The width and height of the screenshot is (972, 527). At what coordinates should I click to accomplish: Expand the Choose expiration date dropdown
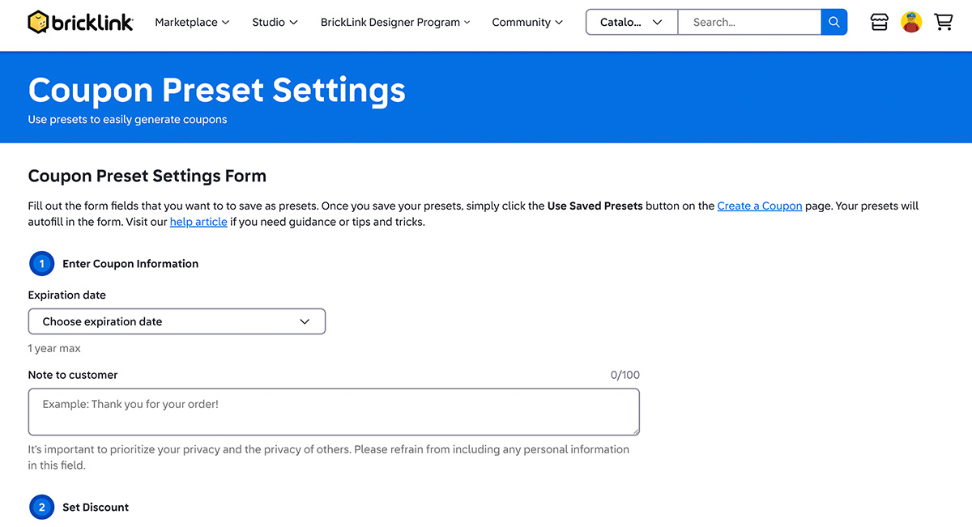pos(177,321)
